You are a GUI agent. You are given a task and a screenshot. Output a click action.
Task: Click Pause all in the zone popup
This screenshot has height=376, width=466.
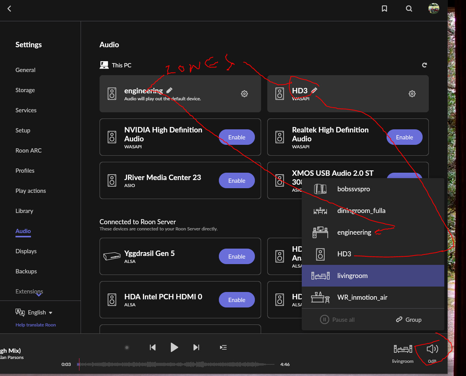click(x=337, y=320)
